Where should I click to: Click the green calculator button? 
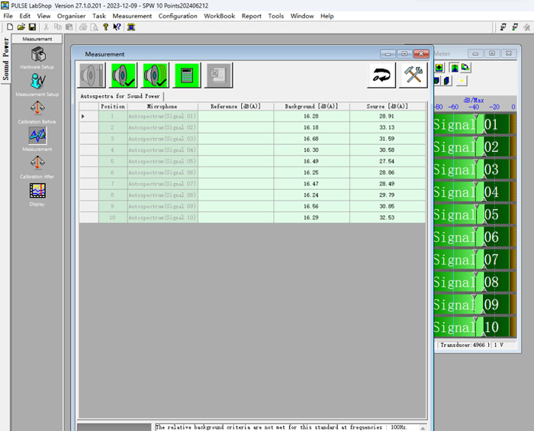(187, 76)
